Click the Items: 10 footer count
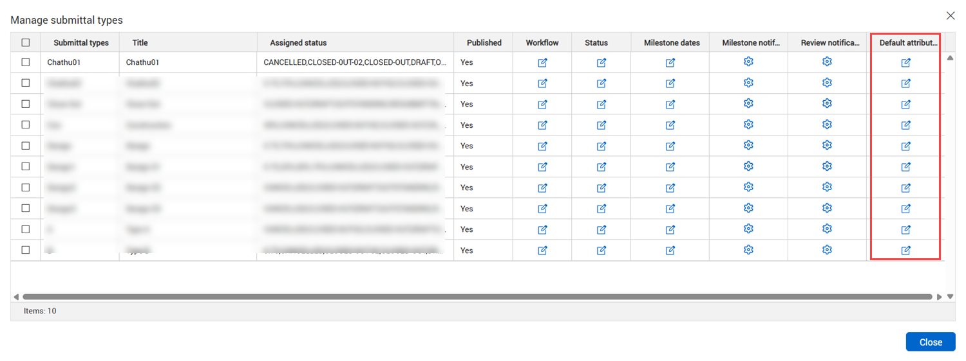The image size is (966, 361). (40, 311)
